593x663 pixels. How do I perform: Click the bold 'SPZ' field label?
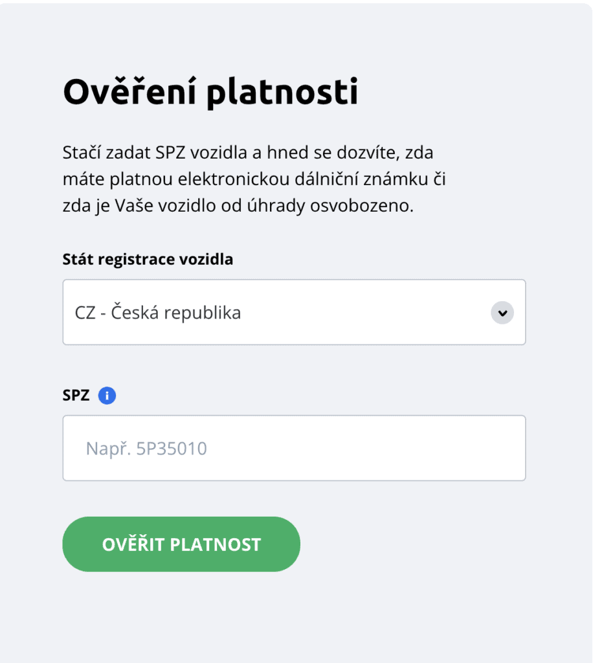click(76, 396)
